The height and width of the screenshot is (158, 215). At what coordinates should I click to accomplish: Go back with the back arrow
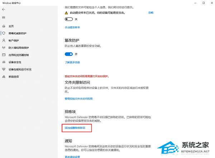pos(4,9)
